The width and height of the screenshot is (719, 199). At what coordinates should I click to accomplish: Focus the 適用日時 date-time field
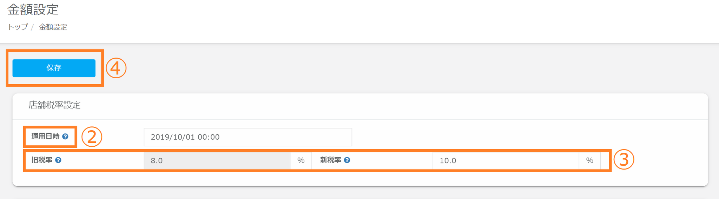(x=248, y=137)
